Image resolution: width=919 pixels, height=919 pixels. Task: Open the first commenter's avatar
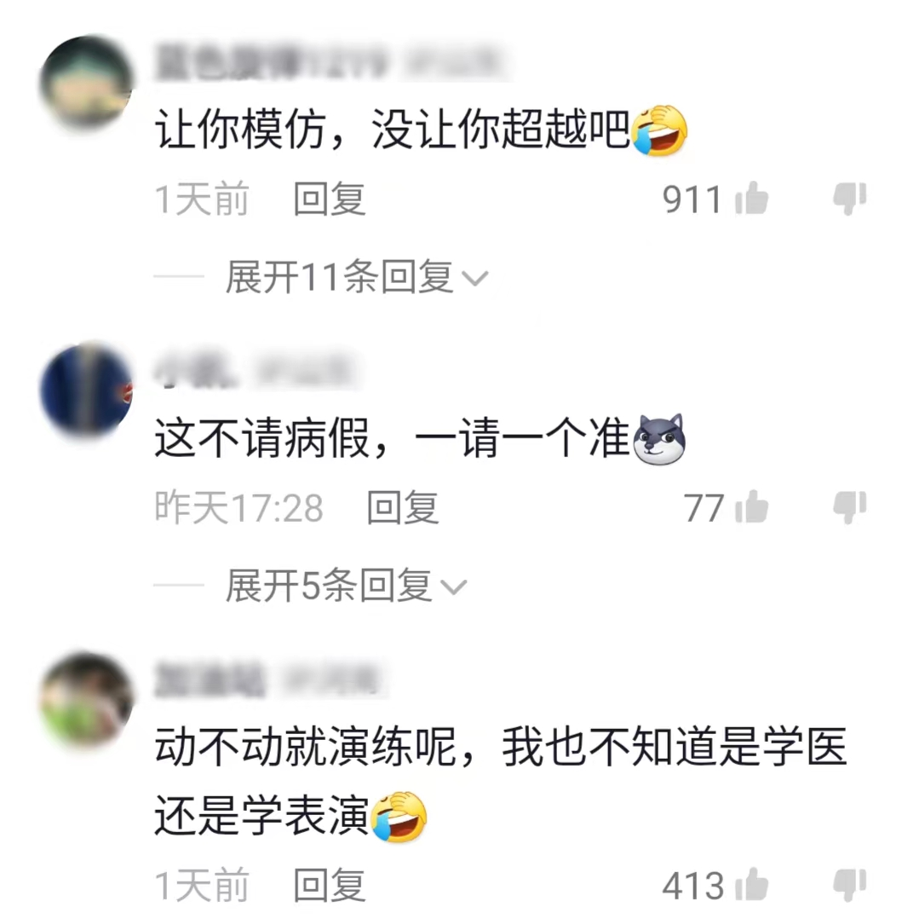pyautogui.click(x=87, y=82)
